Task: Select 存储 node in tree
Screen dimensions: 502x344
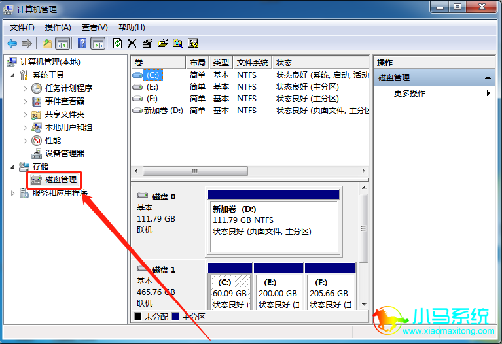Action: (x=41, y=166)
